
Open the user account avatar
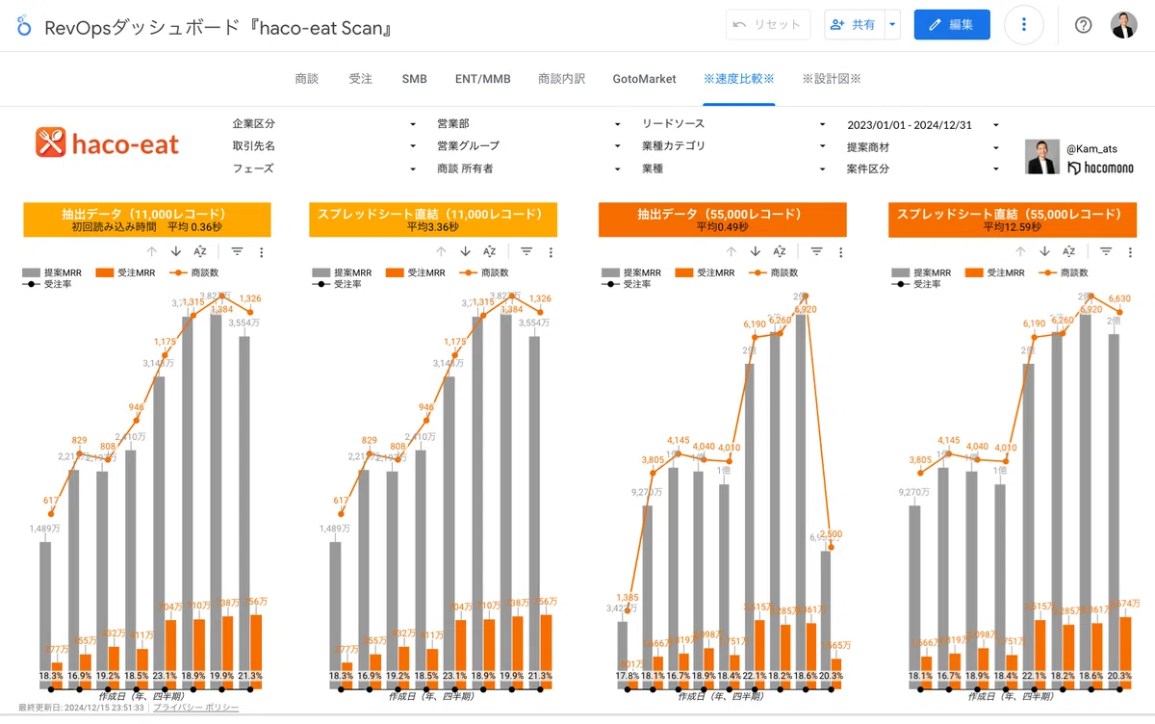coord(1123,25)
